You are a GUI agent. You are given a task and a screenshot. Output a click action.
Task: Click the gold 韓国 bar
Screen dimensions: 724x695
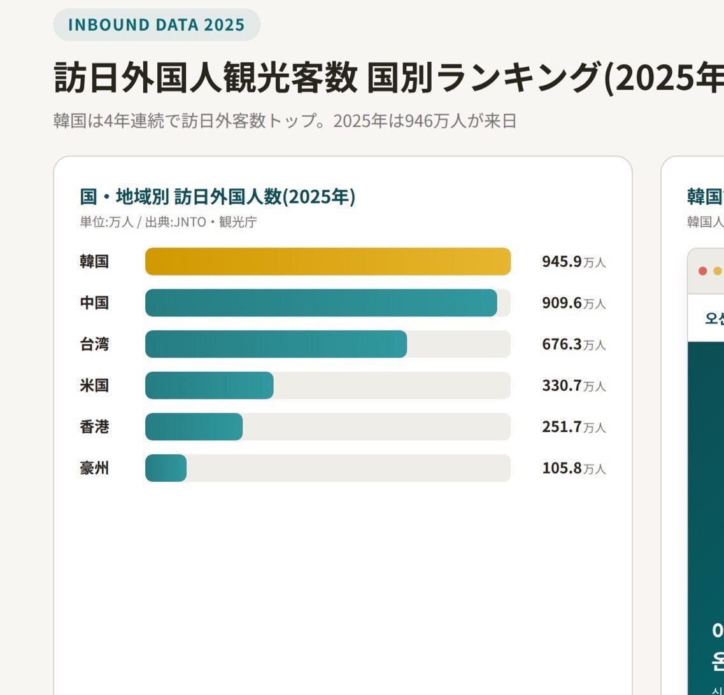click(328, 261)
